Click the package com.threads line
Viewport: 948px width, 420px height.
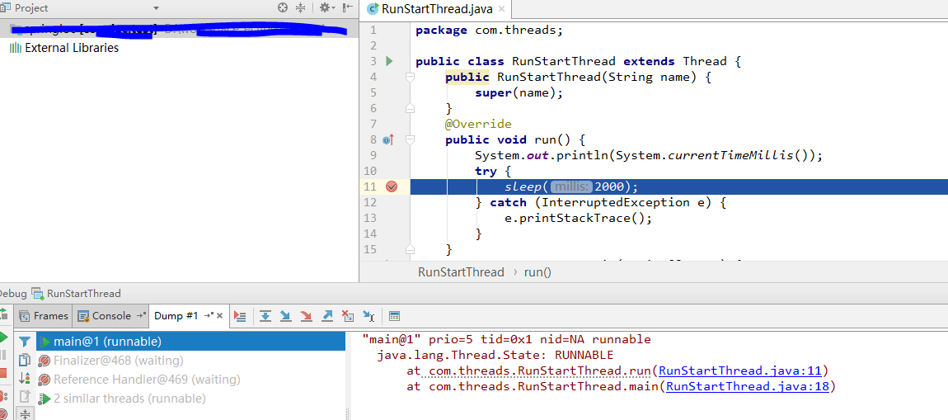tap(489, 31)
